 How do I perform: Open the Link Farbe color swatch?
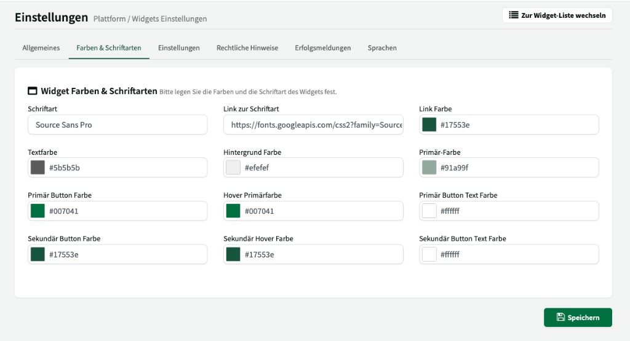(429, 125)
